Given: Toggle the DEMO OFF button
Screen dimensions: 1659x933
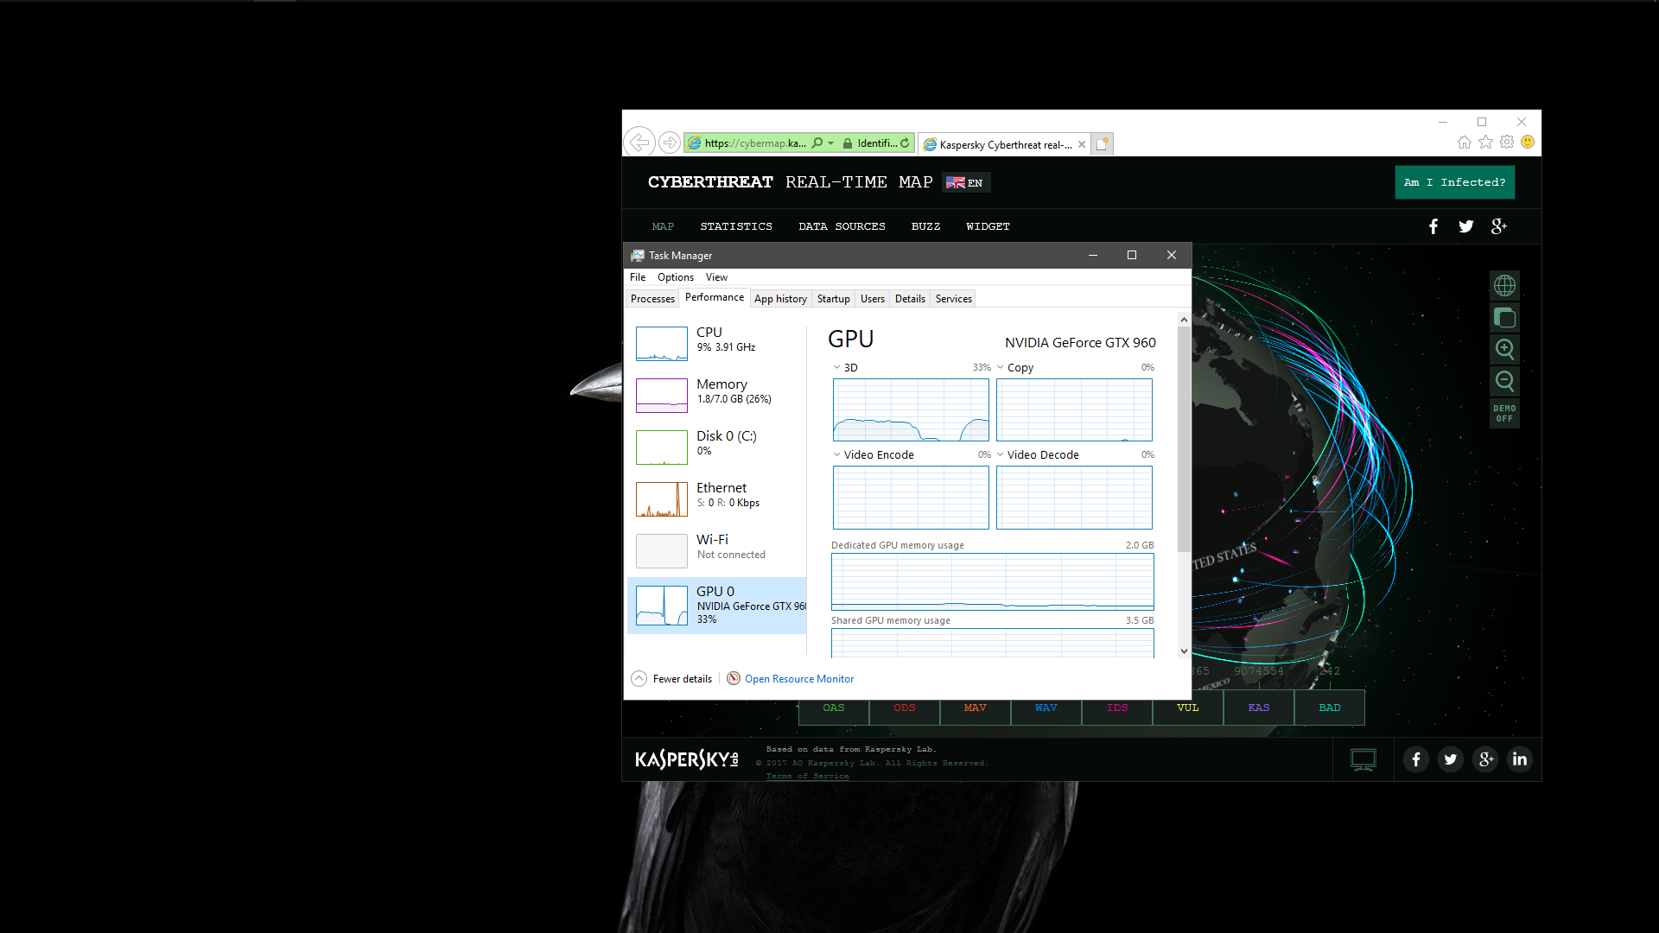Looking at the screenshot, I should click(x=1504, y=414).
